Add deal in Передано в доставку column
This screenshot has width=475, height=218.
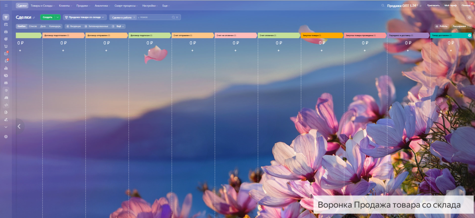pyautogui.click(x=408, y=50)
